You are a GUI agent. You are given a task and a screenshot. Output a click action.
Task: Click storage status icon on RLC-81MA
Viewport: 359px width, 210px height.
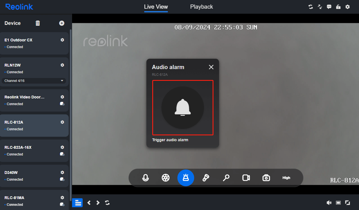click(x=62, y=204)
